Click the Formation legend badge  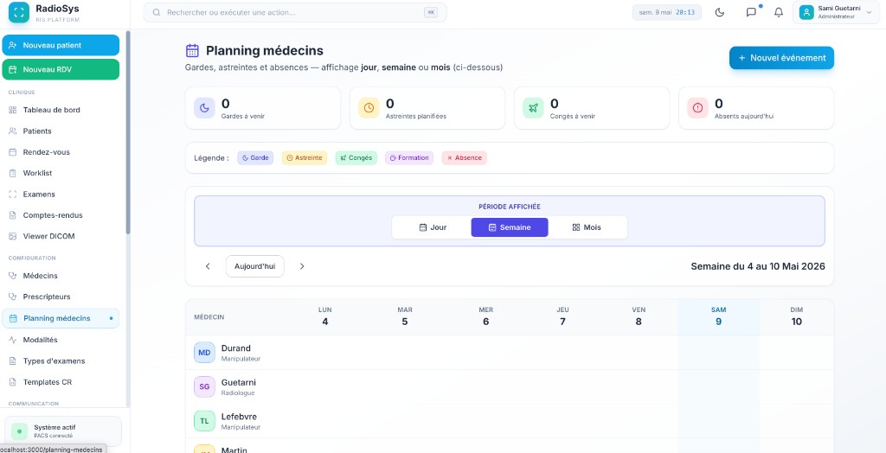point(409,158)
